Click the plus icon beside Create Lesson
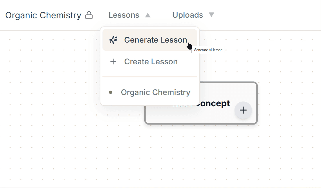 (113, 62)
